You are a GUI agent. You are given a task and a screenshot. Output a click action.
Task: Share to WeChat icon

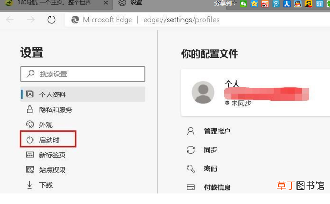click(x=243, y=4)
